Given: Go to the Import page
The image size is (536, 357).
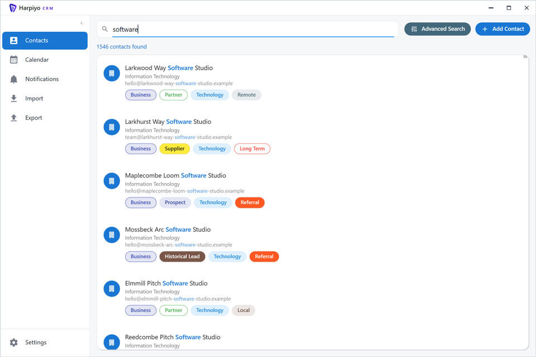Looking at the screenshot, I should [45, 98].
